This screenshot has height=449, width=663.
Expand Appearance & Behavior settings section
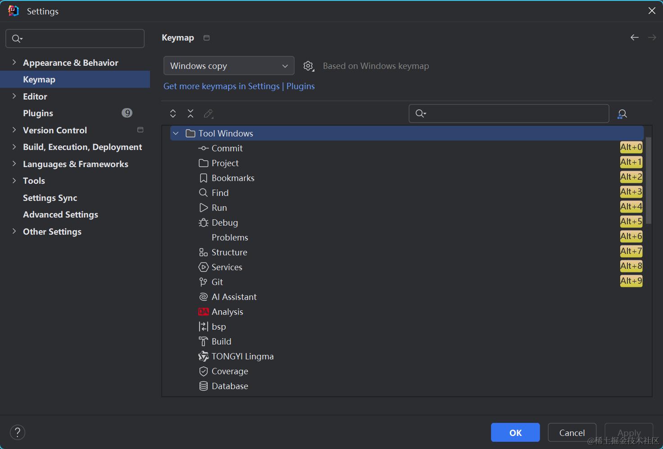click(x=14, y=63)
